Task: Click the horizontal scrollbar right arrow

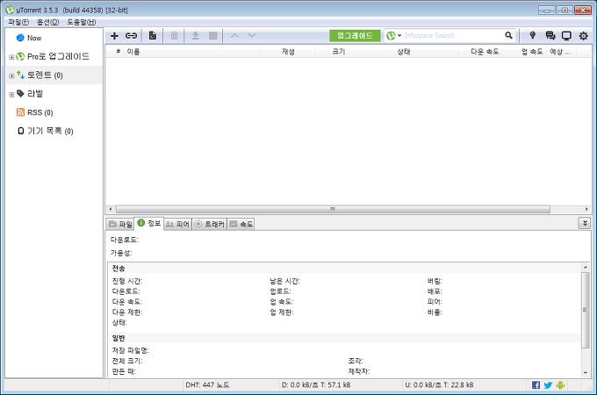Action: (586, 209)
